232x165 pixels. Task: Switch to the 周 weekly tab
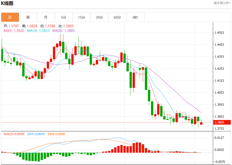pyautogui.click(x=28, y=17)
